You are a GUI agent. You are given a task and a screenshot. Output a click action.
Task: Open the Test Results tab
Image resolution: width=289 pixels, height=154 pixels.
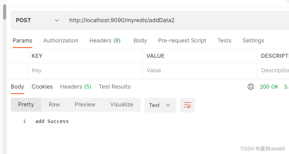click(114, 87)
